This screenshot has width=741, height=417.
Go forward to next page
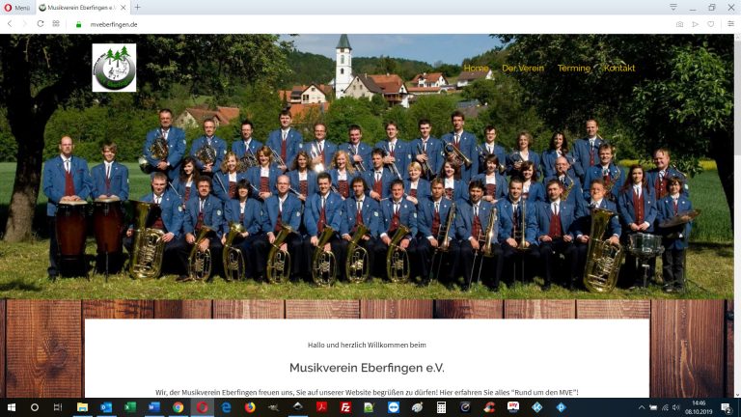click(24, 24)
